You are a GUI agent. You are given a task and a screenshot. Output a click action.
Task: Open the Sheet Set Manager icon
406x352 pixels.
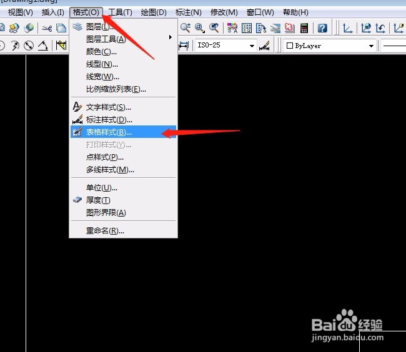point(275,28)
